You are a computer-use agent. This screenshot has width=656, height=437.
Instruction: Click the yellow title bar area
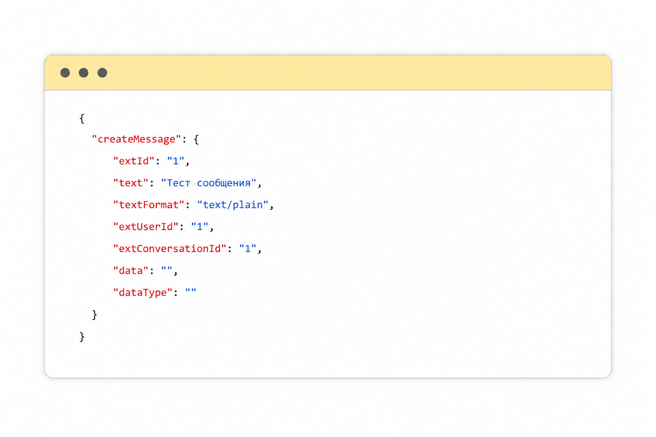point(328,73)
